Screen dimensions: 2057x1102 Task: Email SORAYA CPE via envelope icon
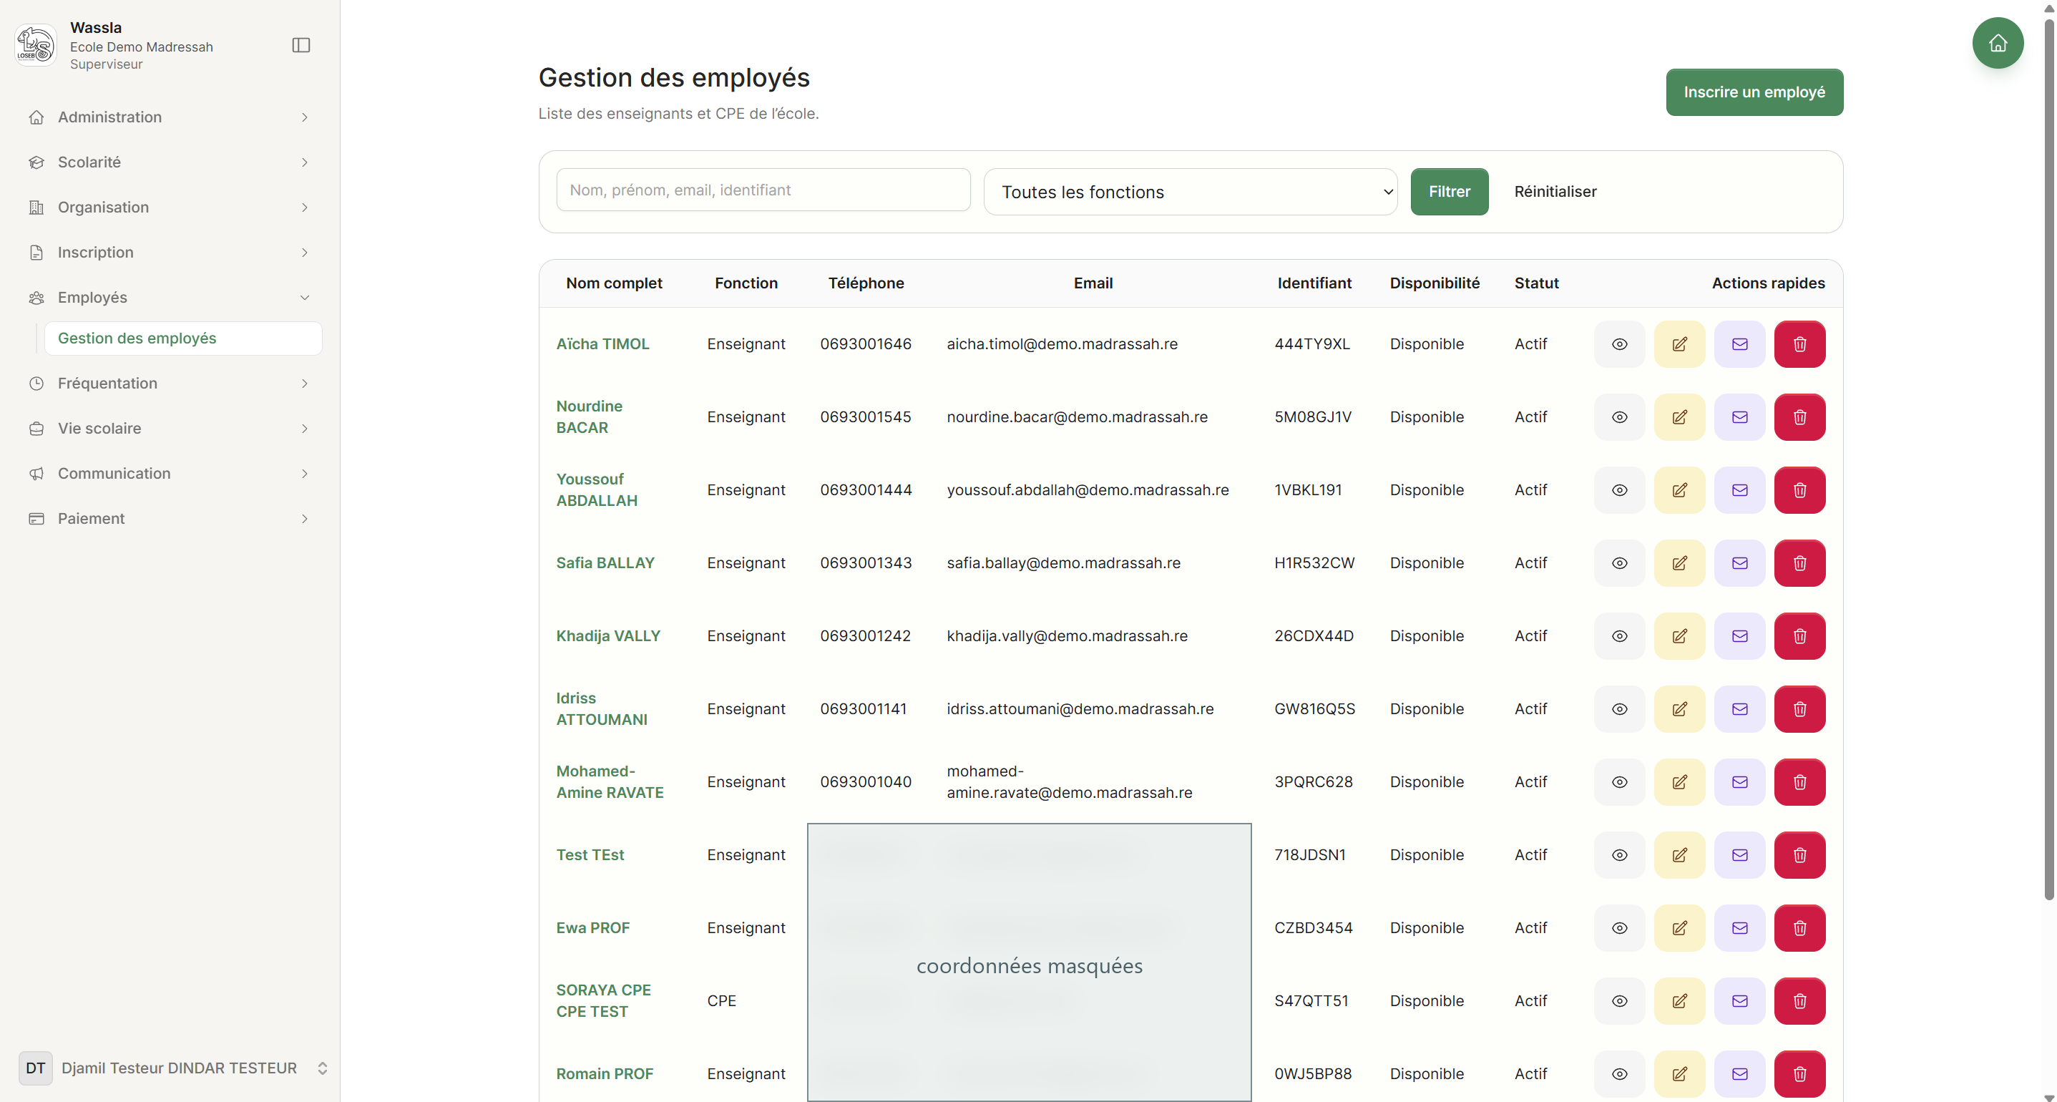pyautogui.click(x=1739, y=1001)
